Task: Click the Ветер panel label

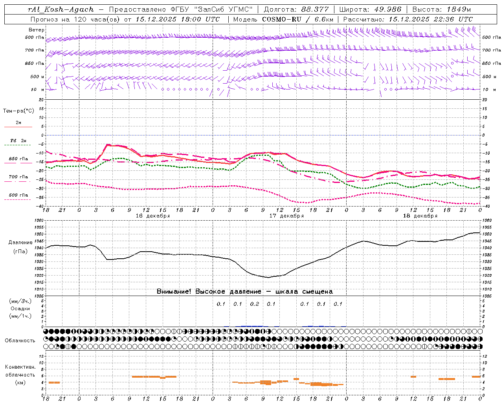Action: tap(36, 30)
